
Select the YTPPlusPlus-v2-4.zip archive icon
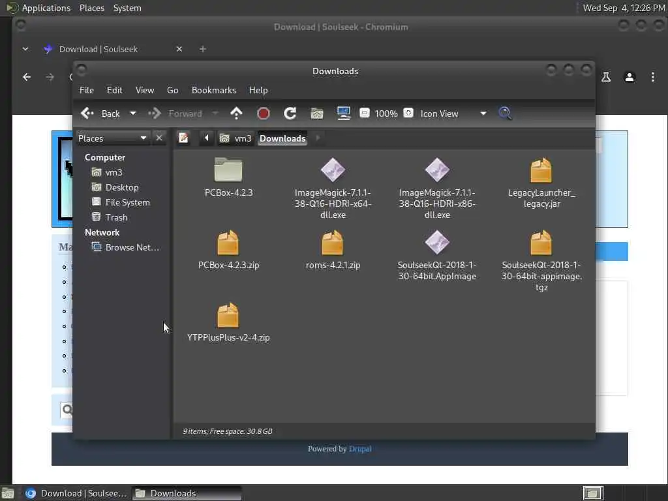228,315
